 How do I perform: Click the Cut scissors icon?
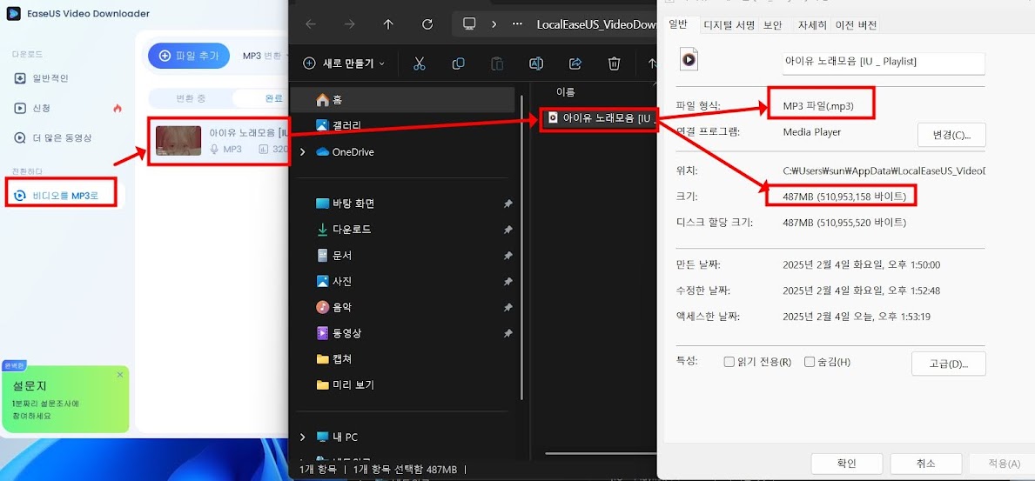point(419,63)
